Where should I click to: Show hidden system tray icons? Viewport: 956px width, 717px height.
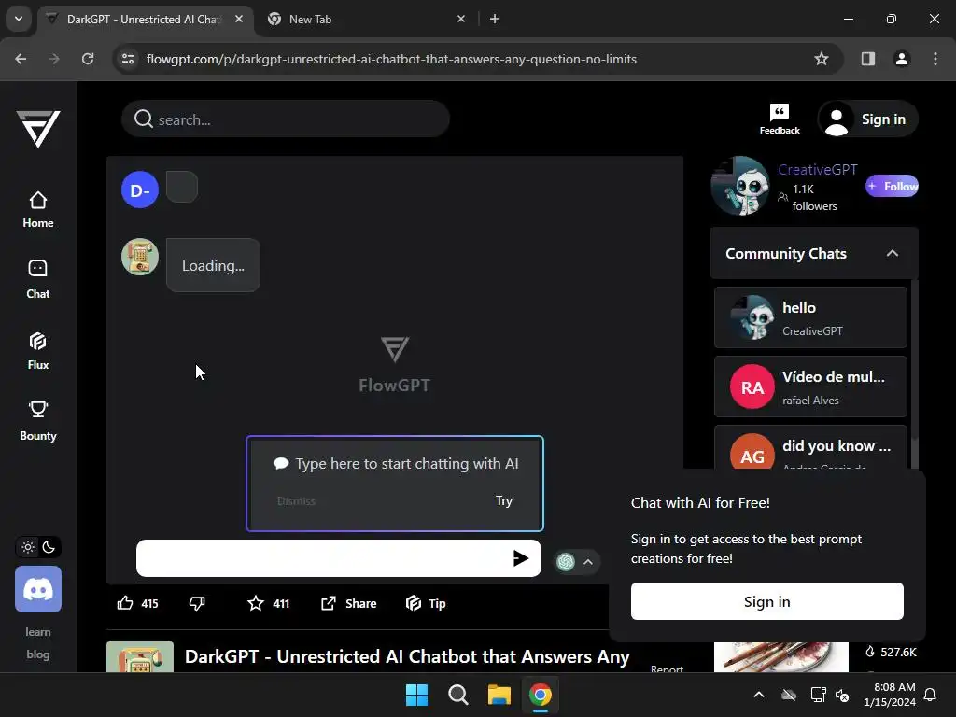pos(759,695)
